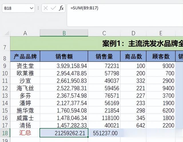Open the Name Box dropdown arrow
The image size is (183, 142).
pos(31,8)
